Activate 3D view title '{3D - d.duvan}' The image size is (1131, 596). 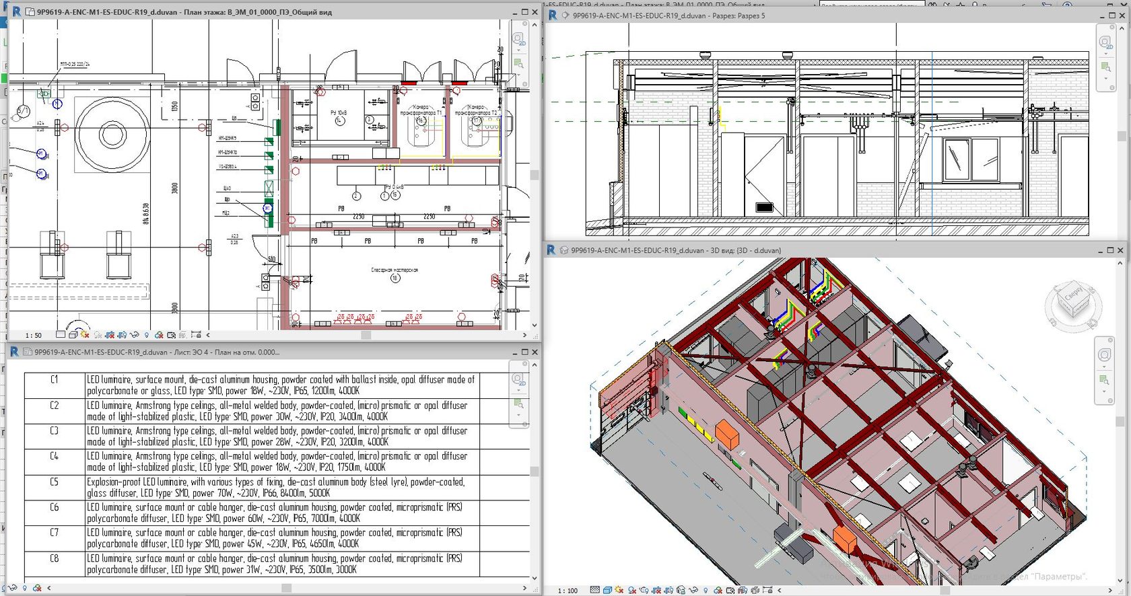point(676,250)
